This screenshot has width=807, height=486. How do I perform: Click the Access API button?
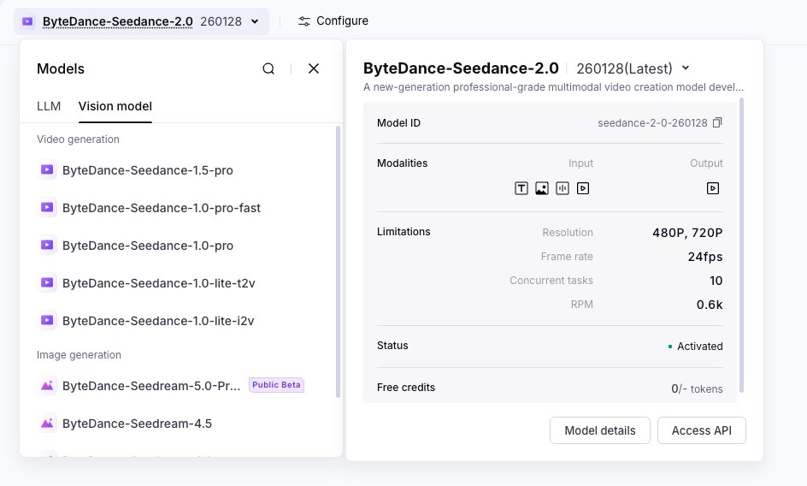702,430
